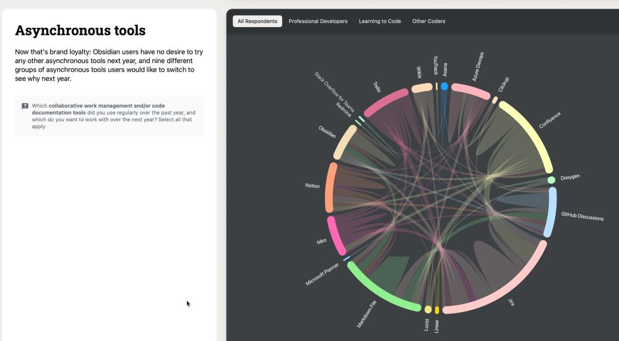Click the gold Linear segment

pyautogui.click(x=437, y=310)
